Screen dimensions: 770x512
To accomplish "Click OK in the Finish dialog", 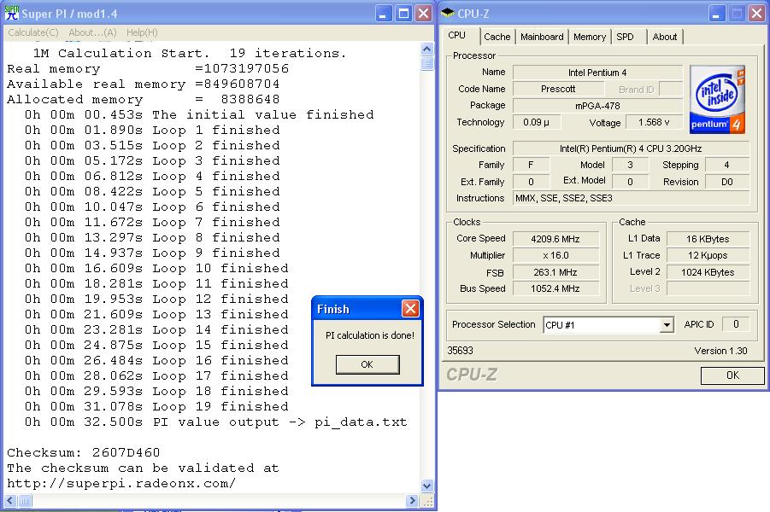I will (x=367, y=364).
